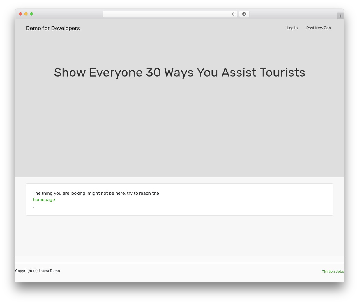Open the Log In menu item

[292, 28]
